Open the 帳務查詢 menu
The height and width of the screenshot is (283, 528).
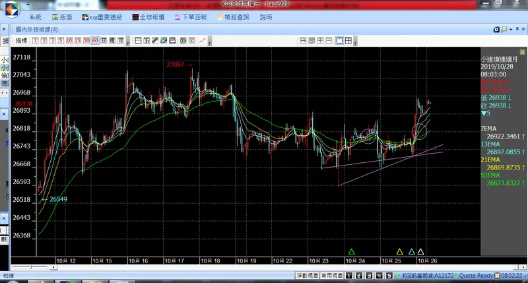point(234,17)
